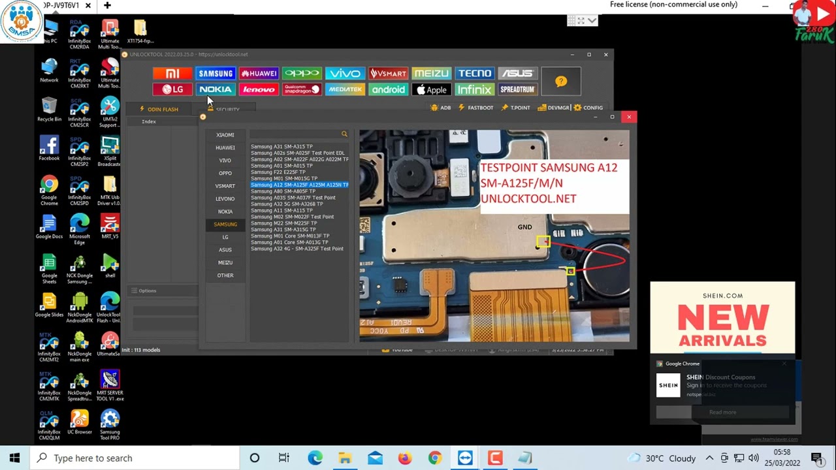This screenshot has height=470, width=836.
Task: Select the Tecno brand logo button
Action: pyautogui.click(x=474, y=74)
